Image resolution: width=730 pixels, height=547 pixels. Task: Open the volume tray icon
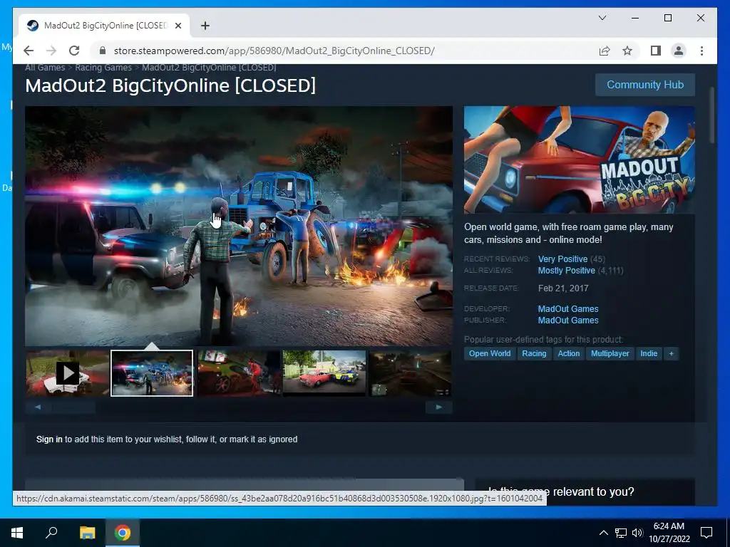coord(637,533)
